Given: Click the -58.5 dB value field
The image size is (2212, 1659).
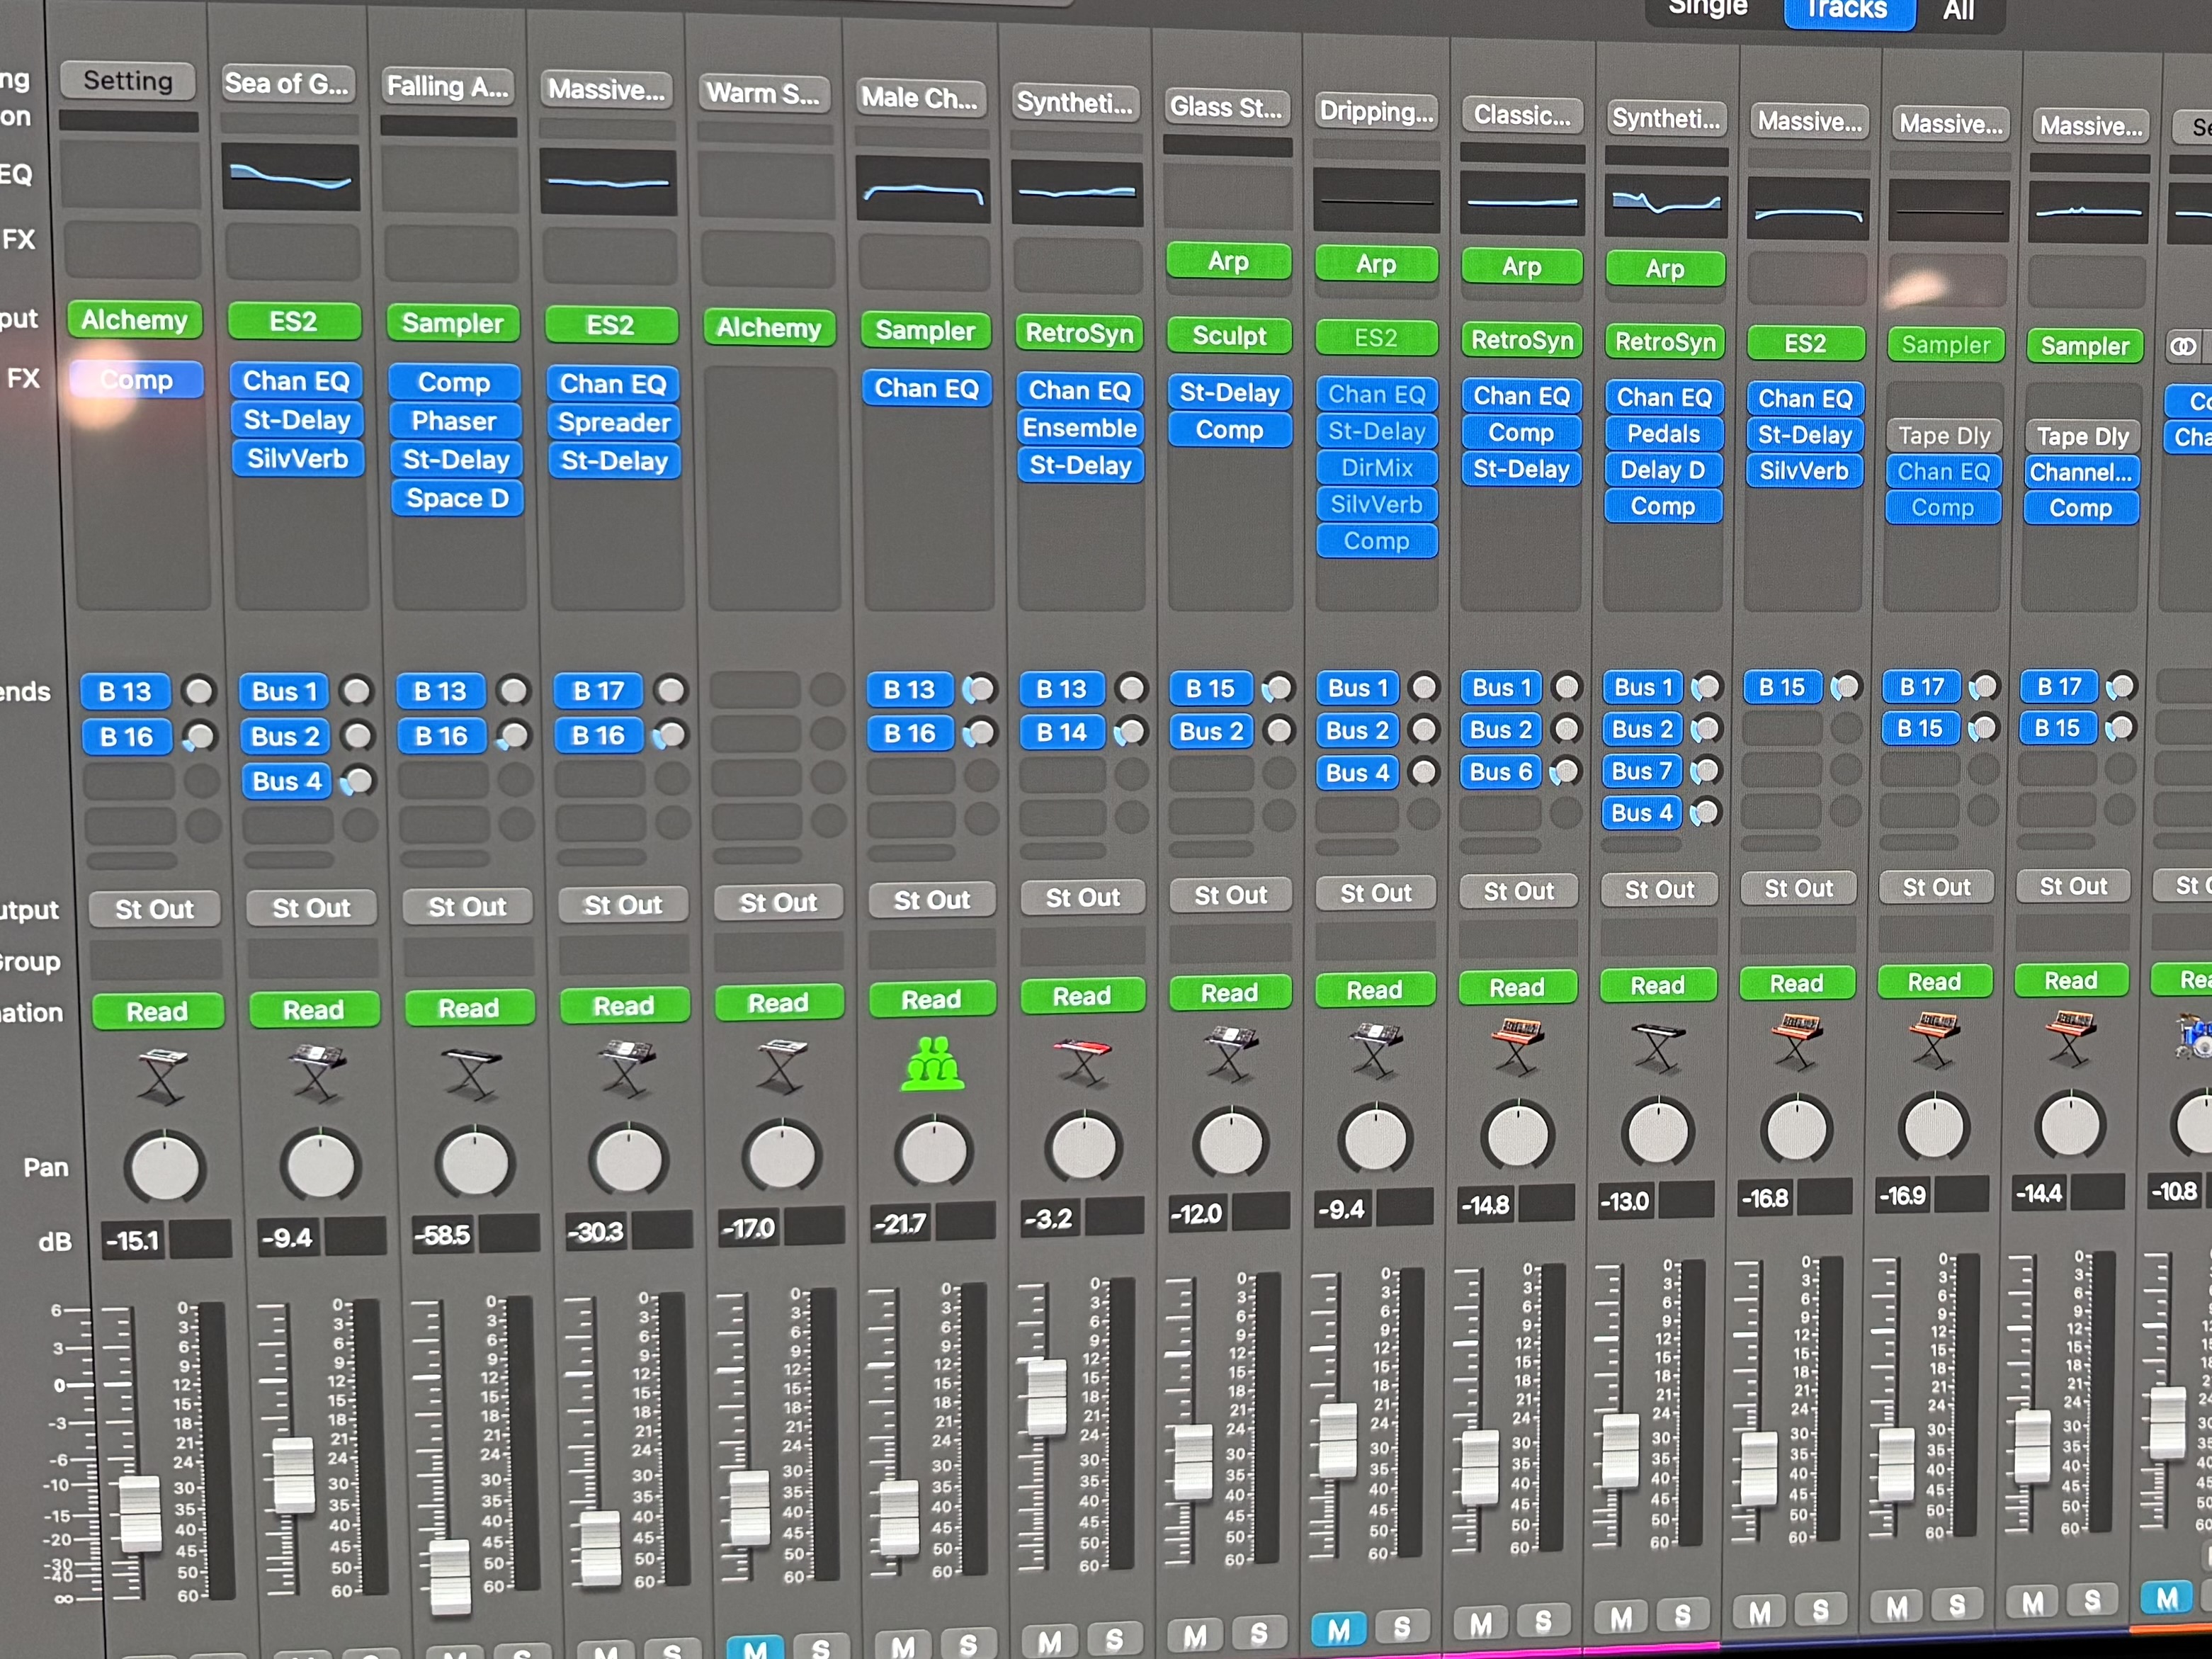Looking at the screenshot, I should point(443,1236).
